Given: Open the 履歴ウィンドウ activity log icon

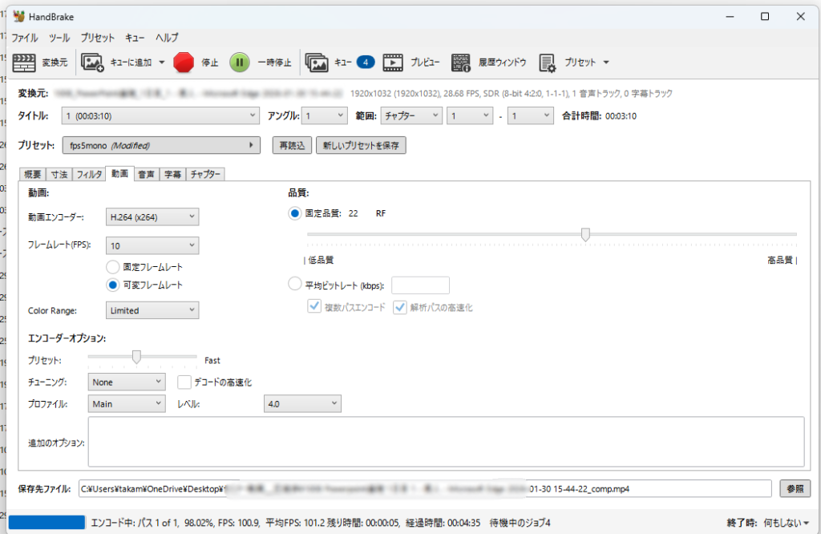Looking at the screenshot, I should pos(460,62).
